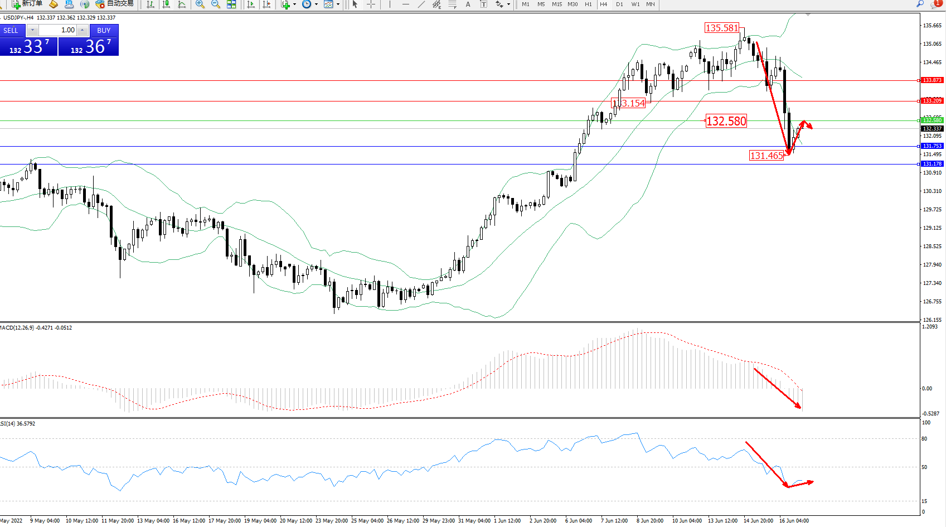The width and height of the screenshot is (946, 527).
Task: Toggle the 自动交易 auto-trading button
Action: tap(114, 4)
